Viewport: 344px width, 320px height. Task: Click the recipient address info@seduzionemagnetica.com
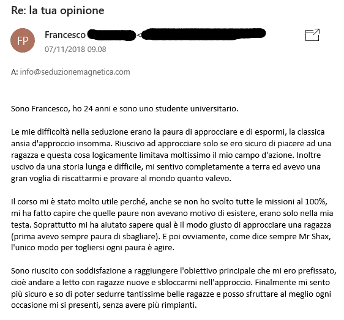tap(75, 72)
